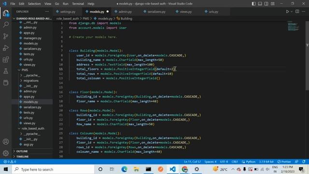Open Google Chrome from taskbar
309x174 pixels.
[184, 169]
